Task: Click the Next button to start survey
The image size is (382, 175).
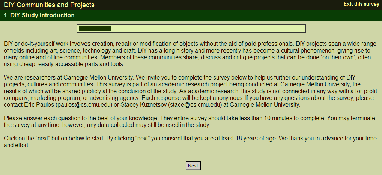Action: 193,166
